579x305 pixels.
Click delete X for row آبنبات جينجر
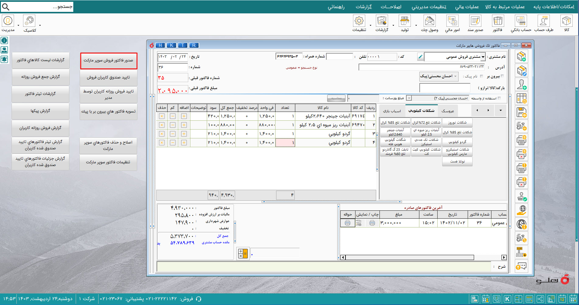[x=162, y=116]
